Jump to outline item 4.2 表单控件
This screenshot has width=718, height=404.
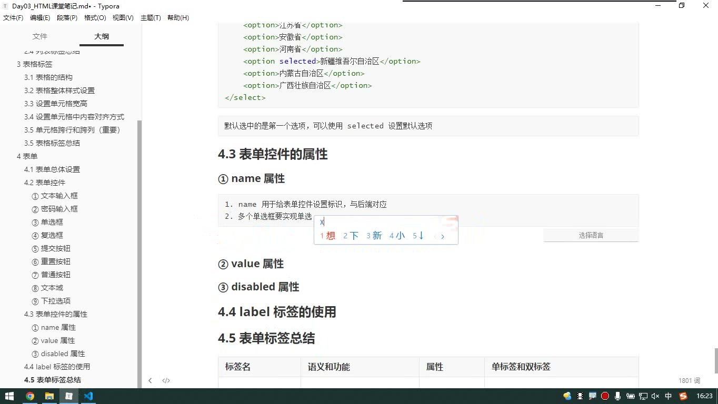[45, 183]
